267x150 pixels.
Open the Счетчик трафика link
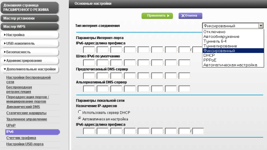pos(21,138)
